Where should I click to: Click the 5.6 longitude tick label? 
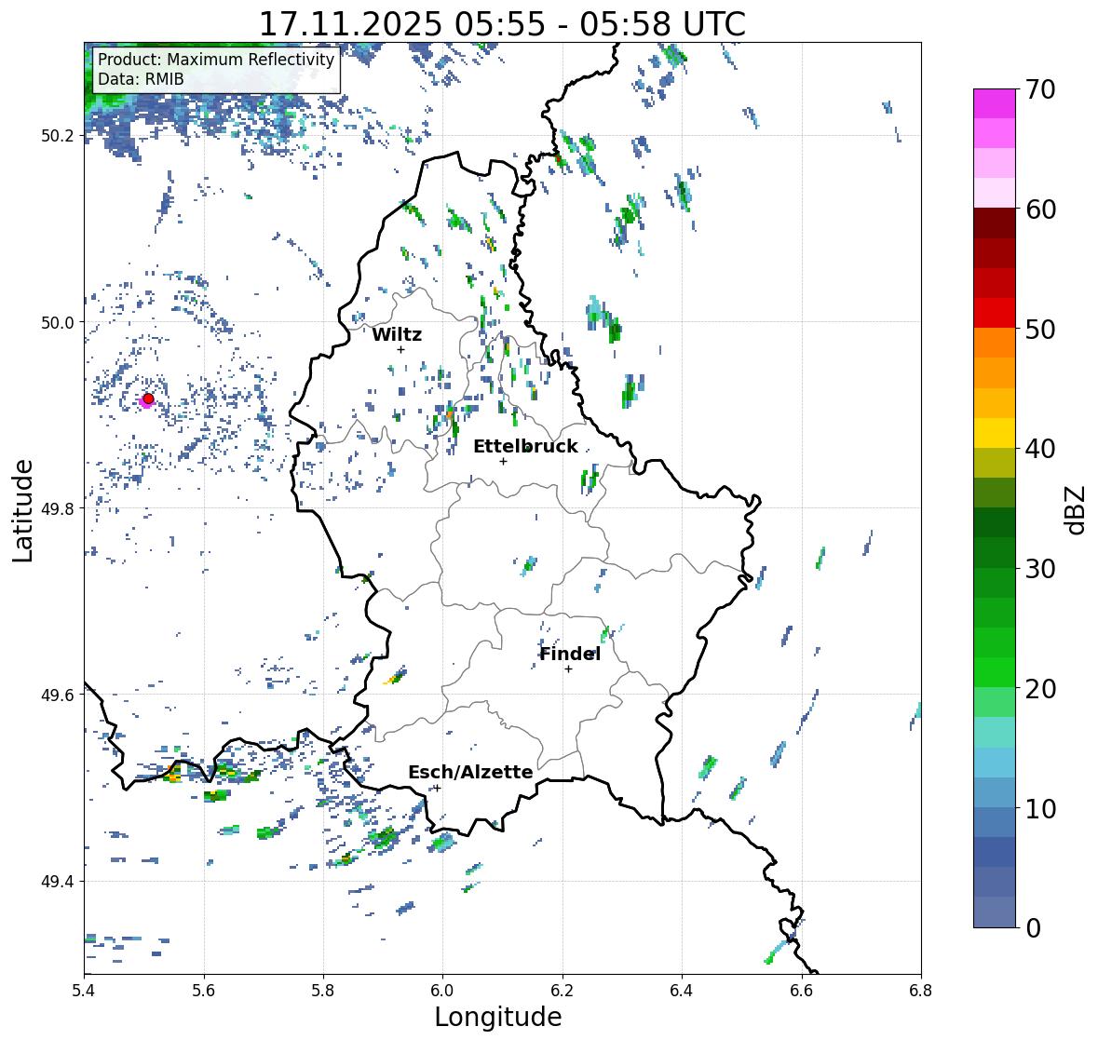point(204,991)
